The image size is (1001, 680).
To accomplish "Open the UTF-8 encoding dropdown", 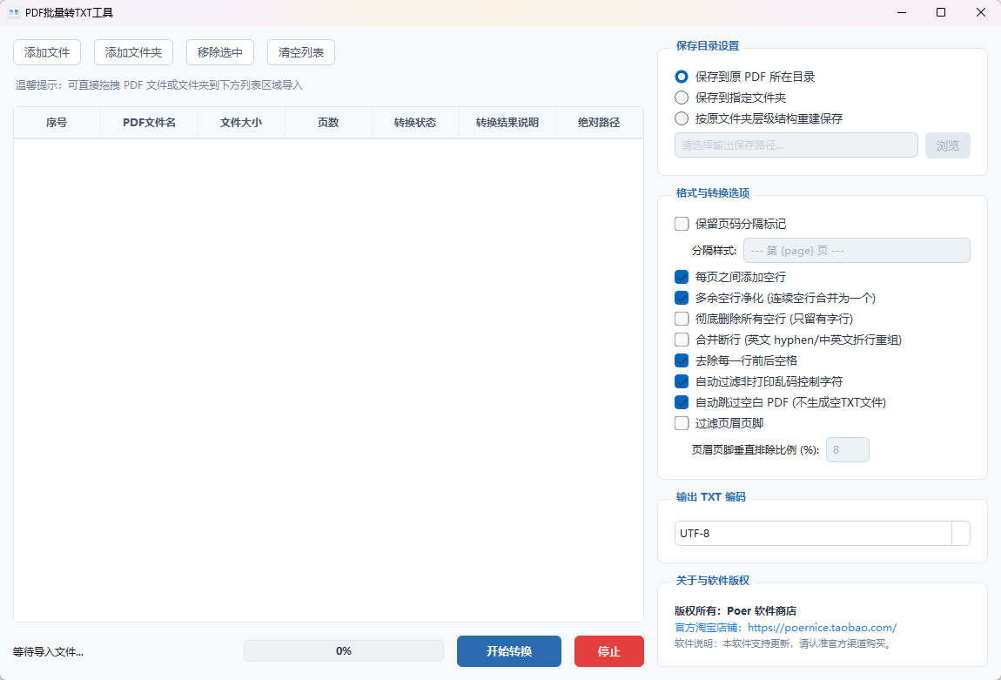I will pyautogui.click(x=823, y=533).
